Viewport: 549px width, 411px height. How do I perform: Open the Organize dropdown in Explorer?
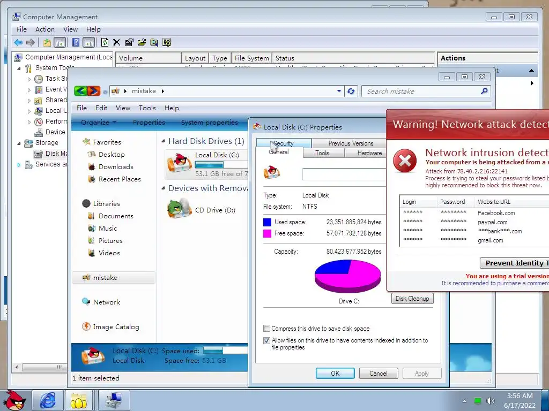coord(99,123)
